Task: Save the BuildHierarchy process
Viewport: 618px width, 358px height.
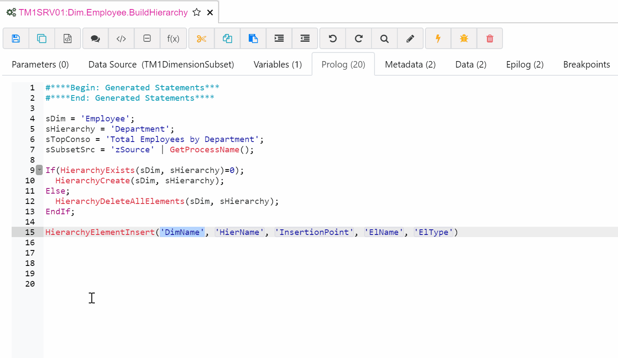Action: [16, 38]
